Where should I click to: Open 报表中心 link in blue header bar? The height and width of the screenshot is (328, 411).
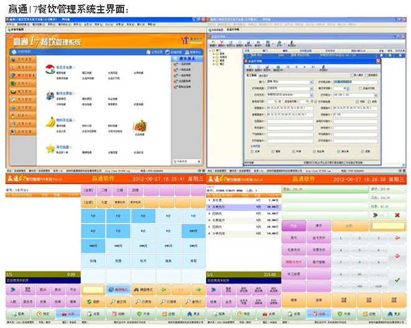pos(192,52)
